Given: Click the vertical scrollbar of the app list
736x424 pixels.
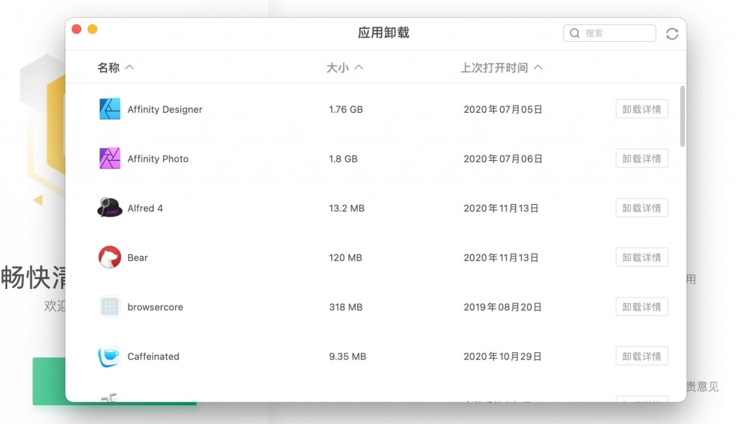Looking at the screenshot, I should tap(682, 116).
